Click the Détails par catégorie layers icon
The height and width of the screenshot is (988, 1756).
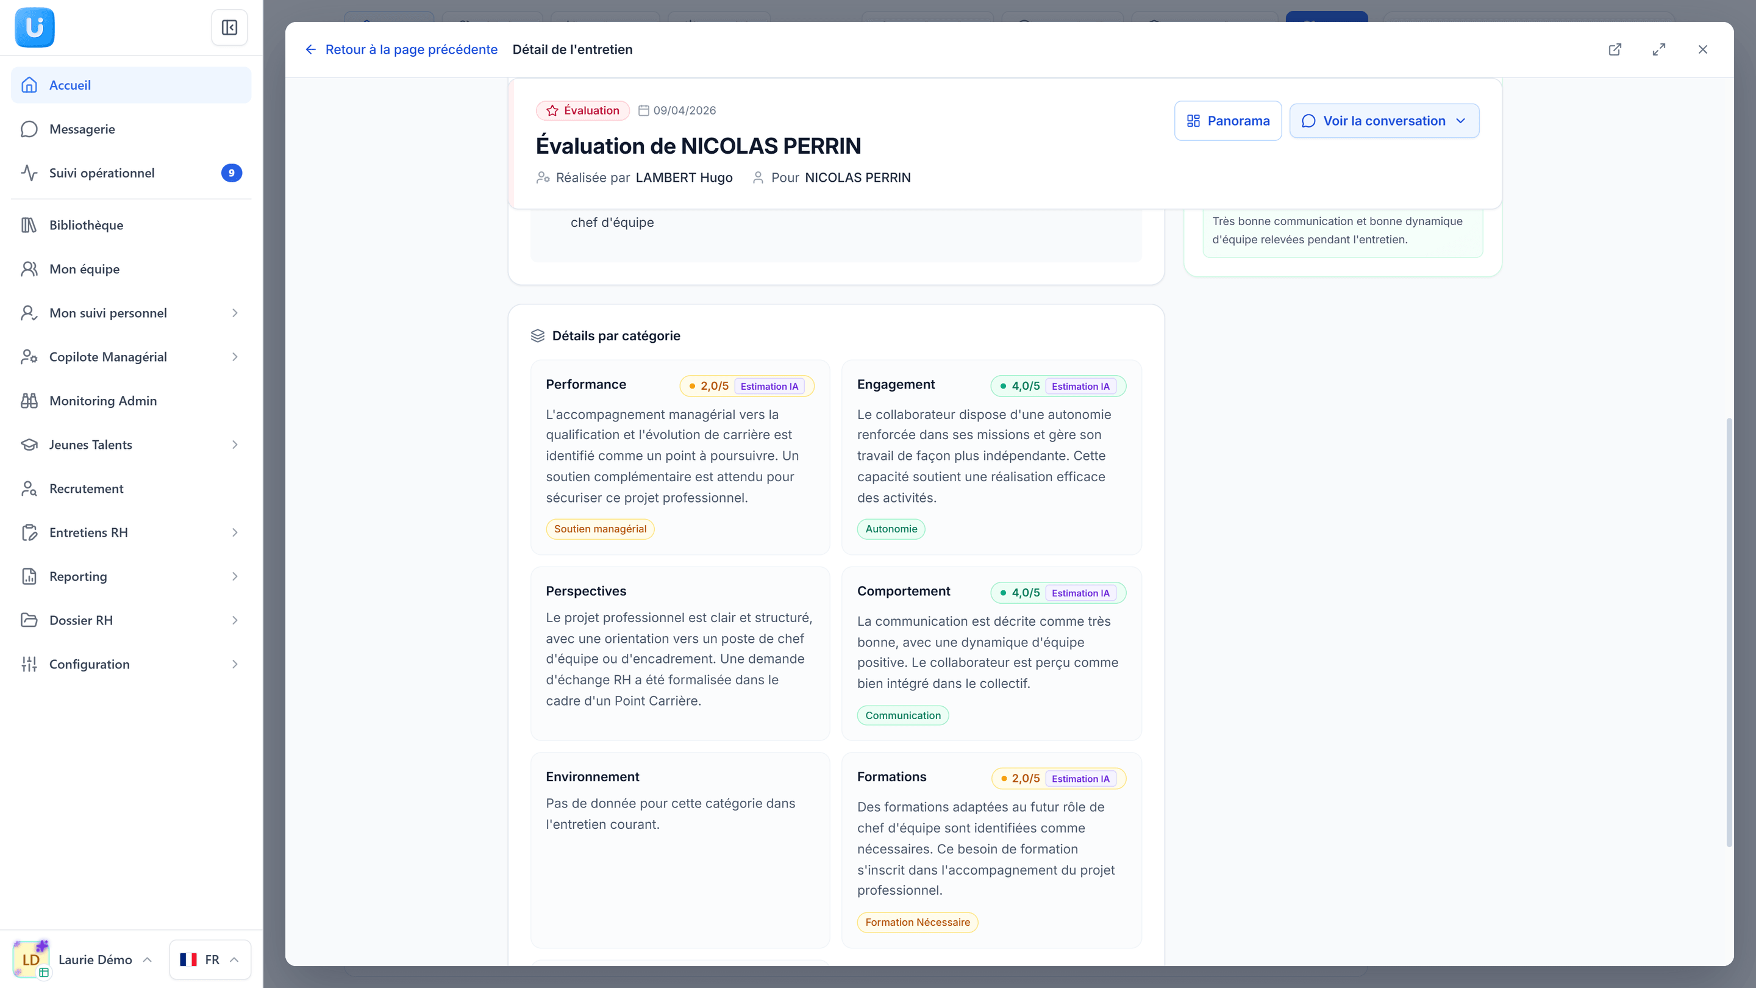click(x=538, y=335)
